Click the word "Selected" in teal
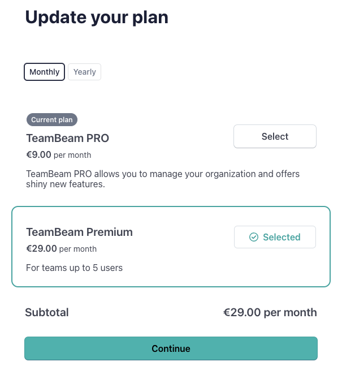The image size is (342, 379). (282, 237)
